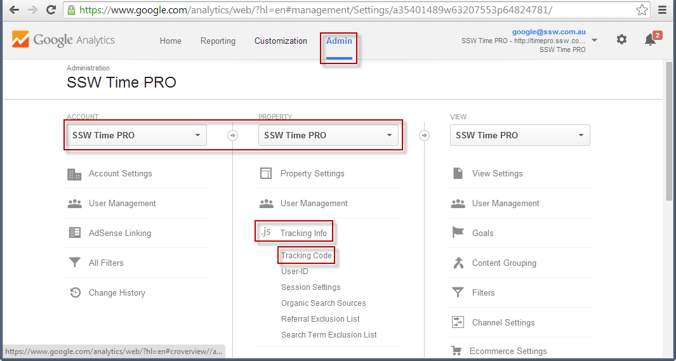Click the Content Grouping icon
Viewport: 676px width, 361px height.
(x=458, y=263)
